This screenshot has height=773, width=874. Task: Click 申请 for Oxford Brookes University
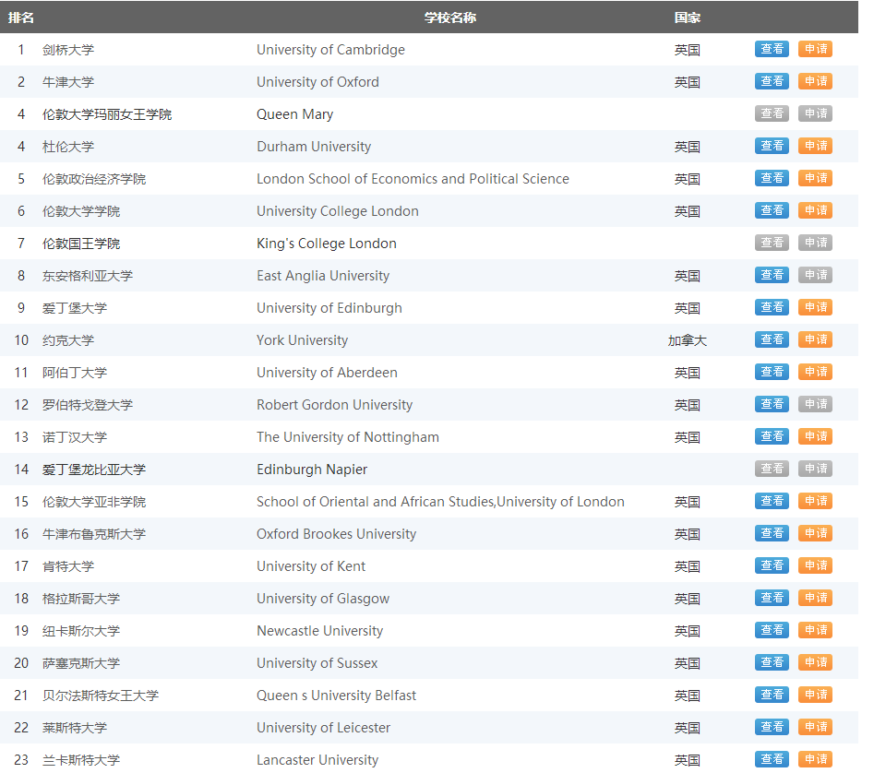point(815,533)
